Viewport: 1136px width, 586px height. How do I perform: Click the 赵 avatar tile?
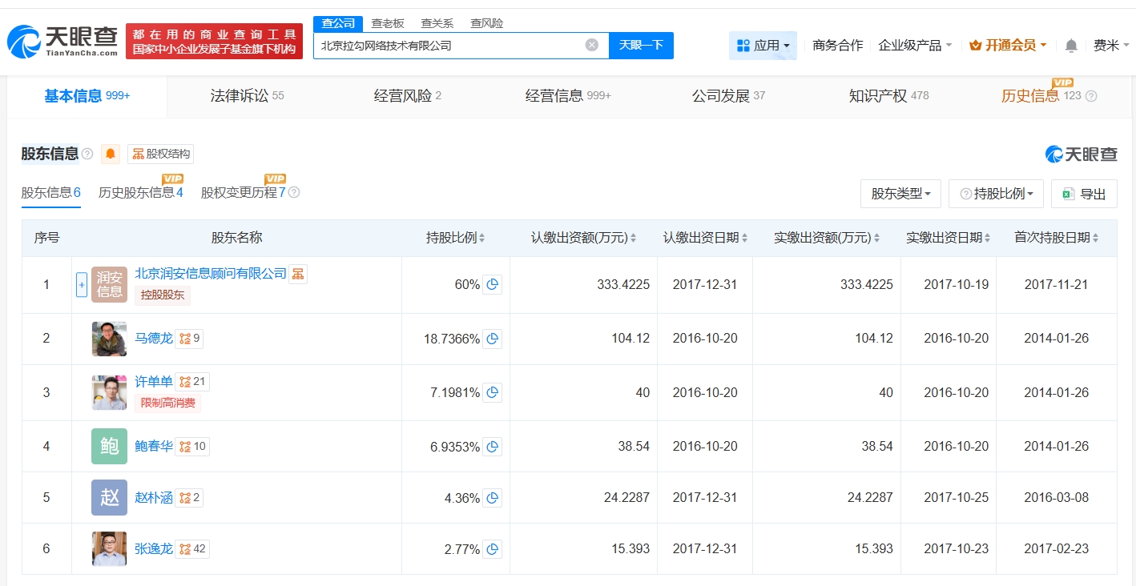point(109,498)
